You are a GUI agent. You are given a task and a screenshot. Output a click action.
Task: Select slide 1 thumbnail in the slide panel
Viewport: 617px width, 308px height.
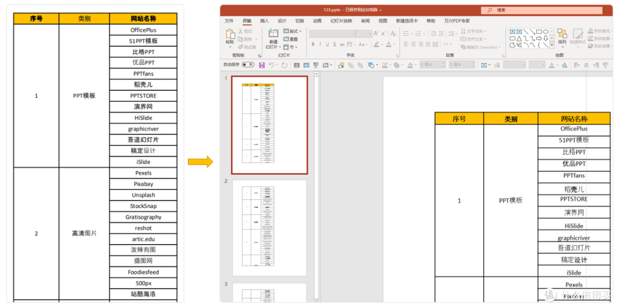(x=270, y=125)
